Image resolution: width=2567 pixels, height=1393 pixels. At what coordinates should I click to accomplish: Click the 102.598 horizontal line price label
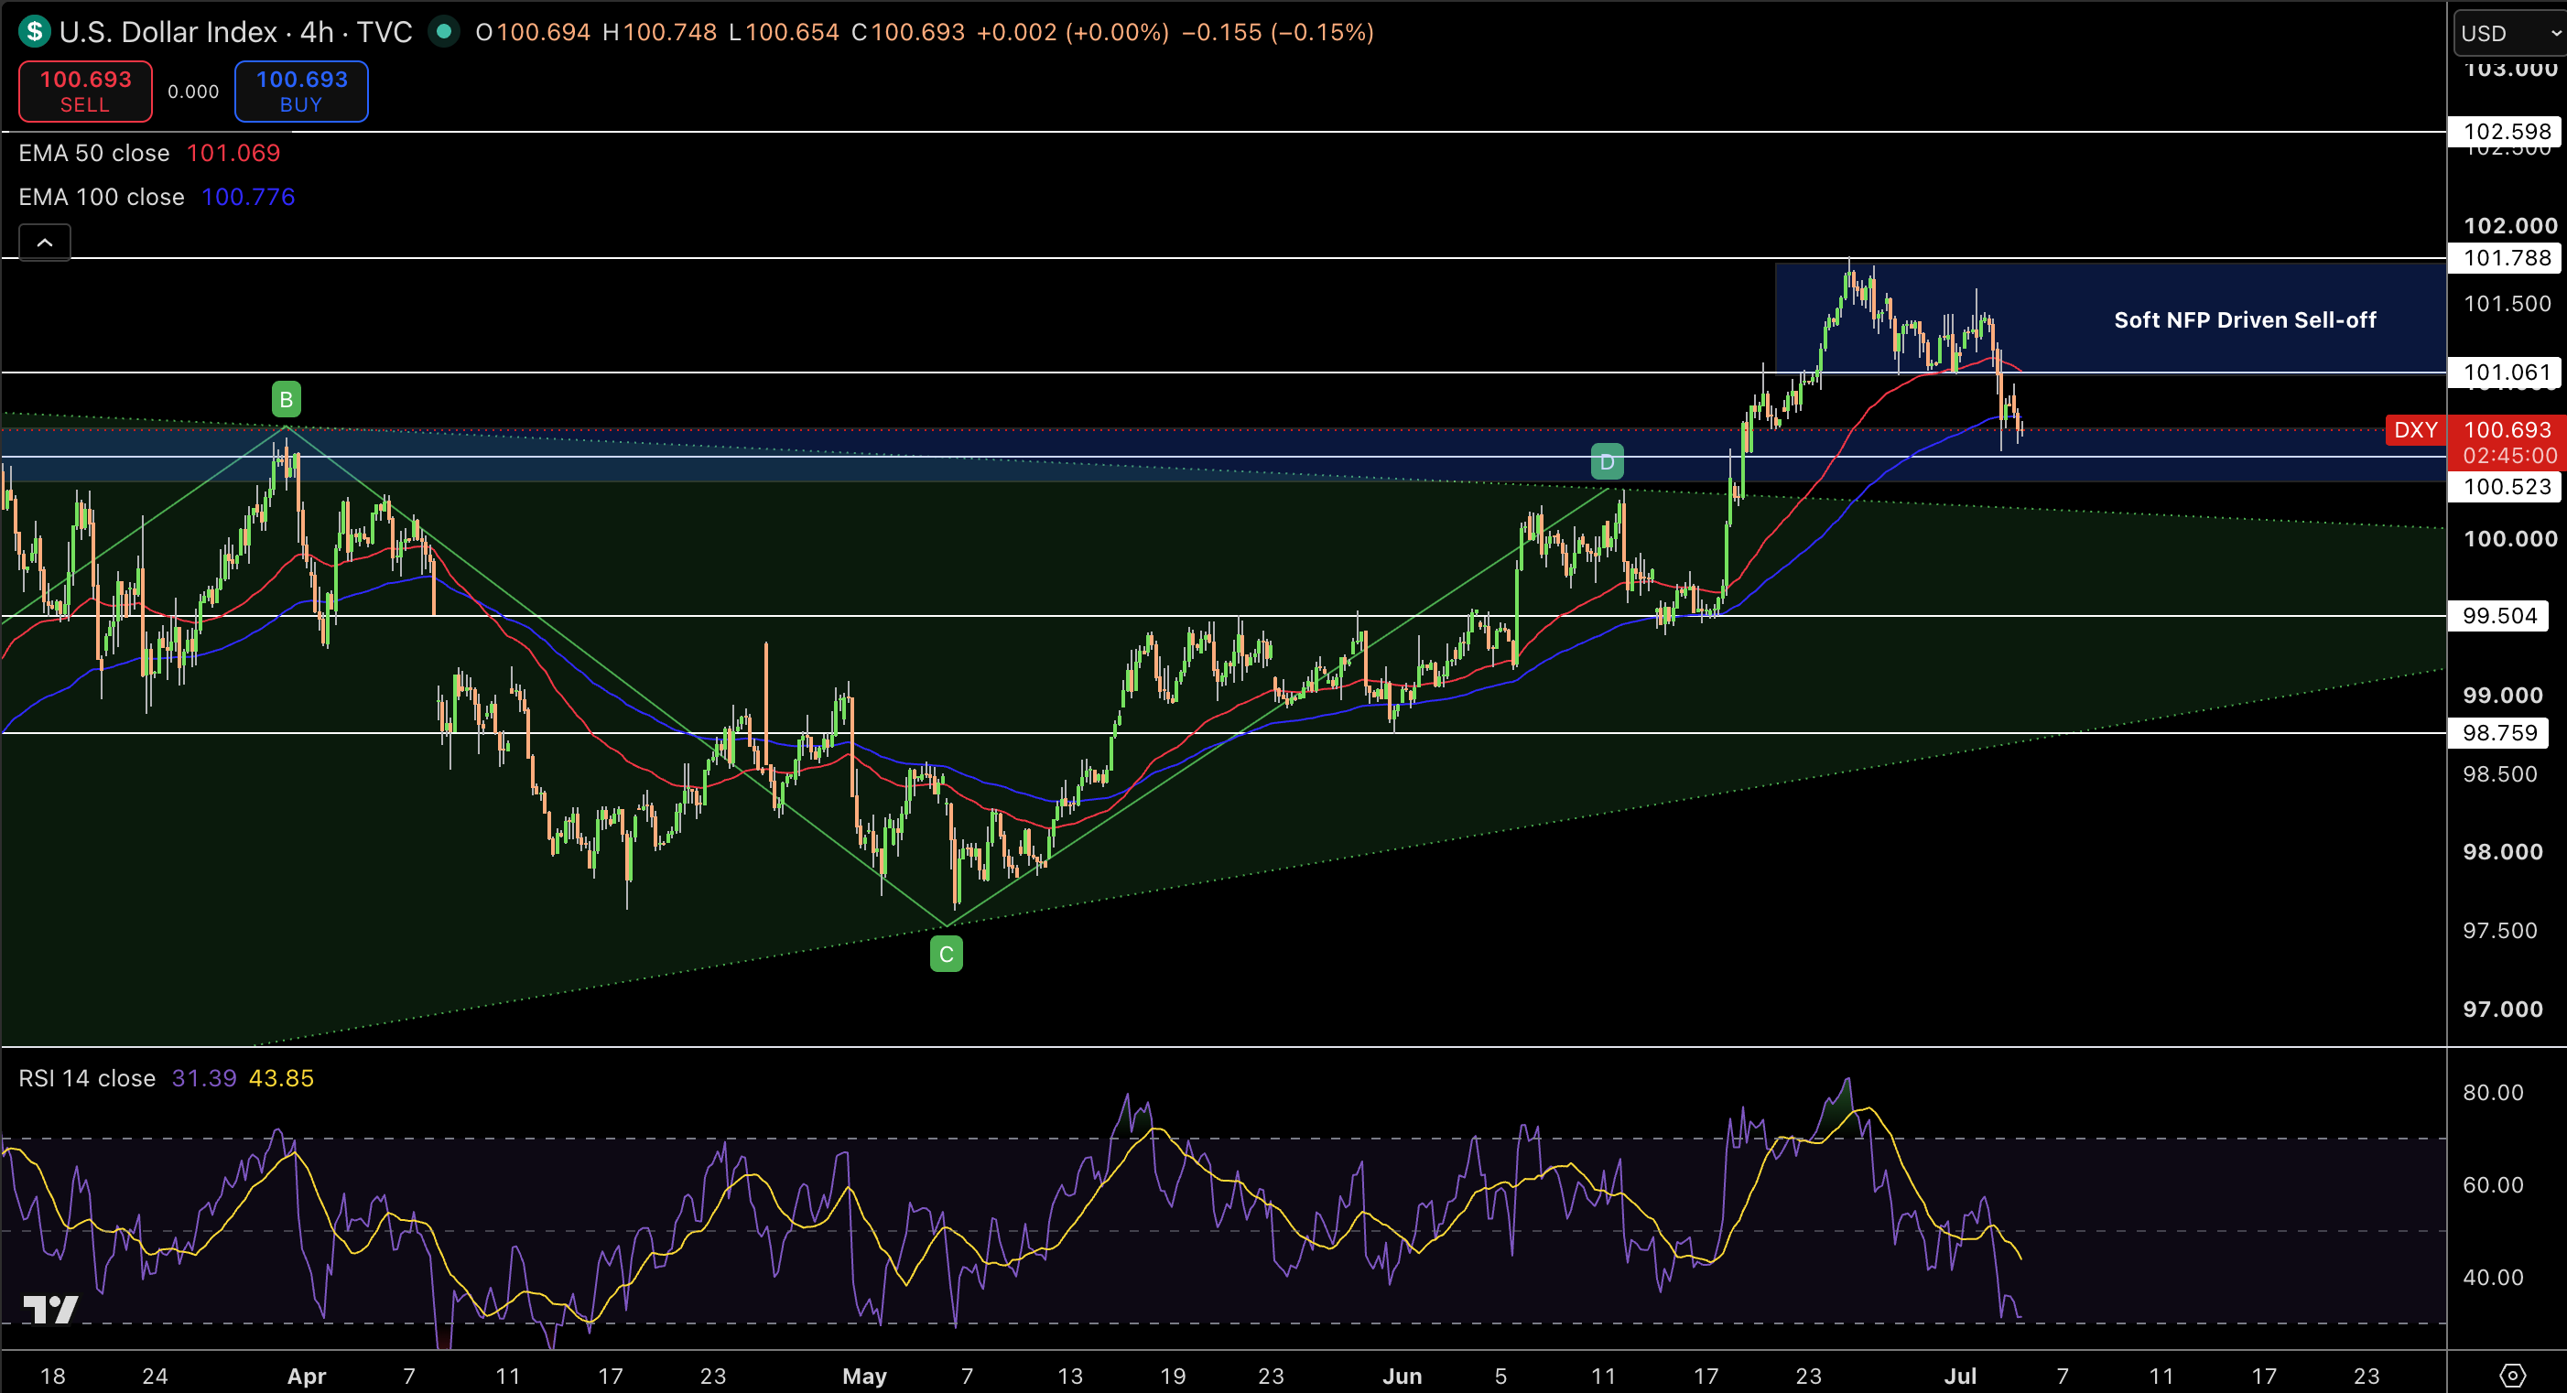click(x=2507, y=132)
